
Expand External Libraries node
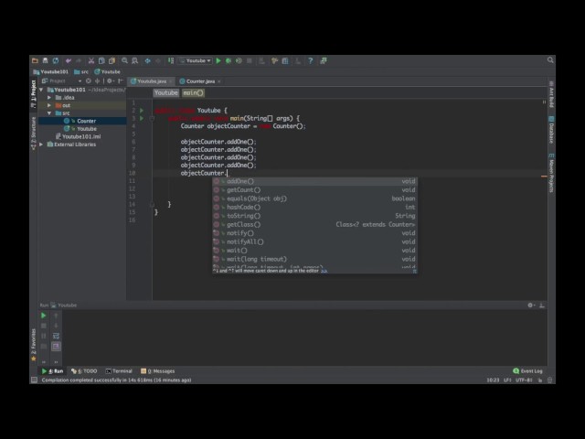pyautogui.click(x=41, y=145)
